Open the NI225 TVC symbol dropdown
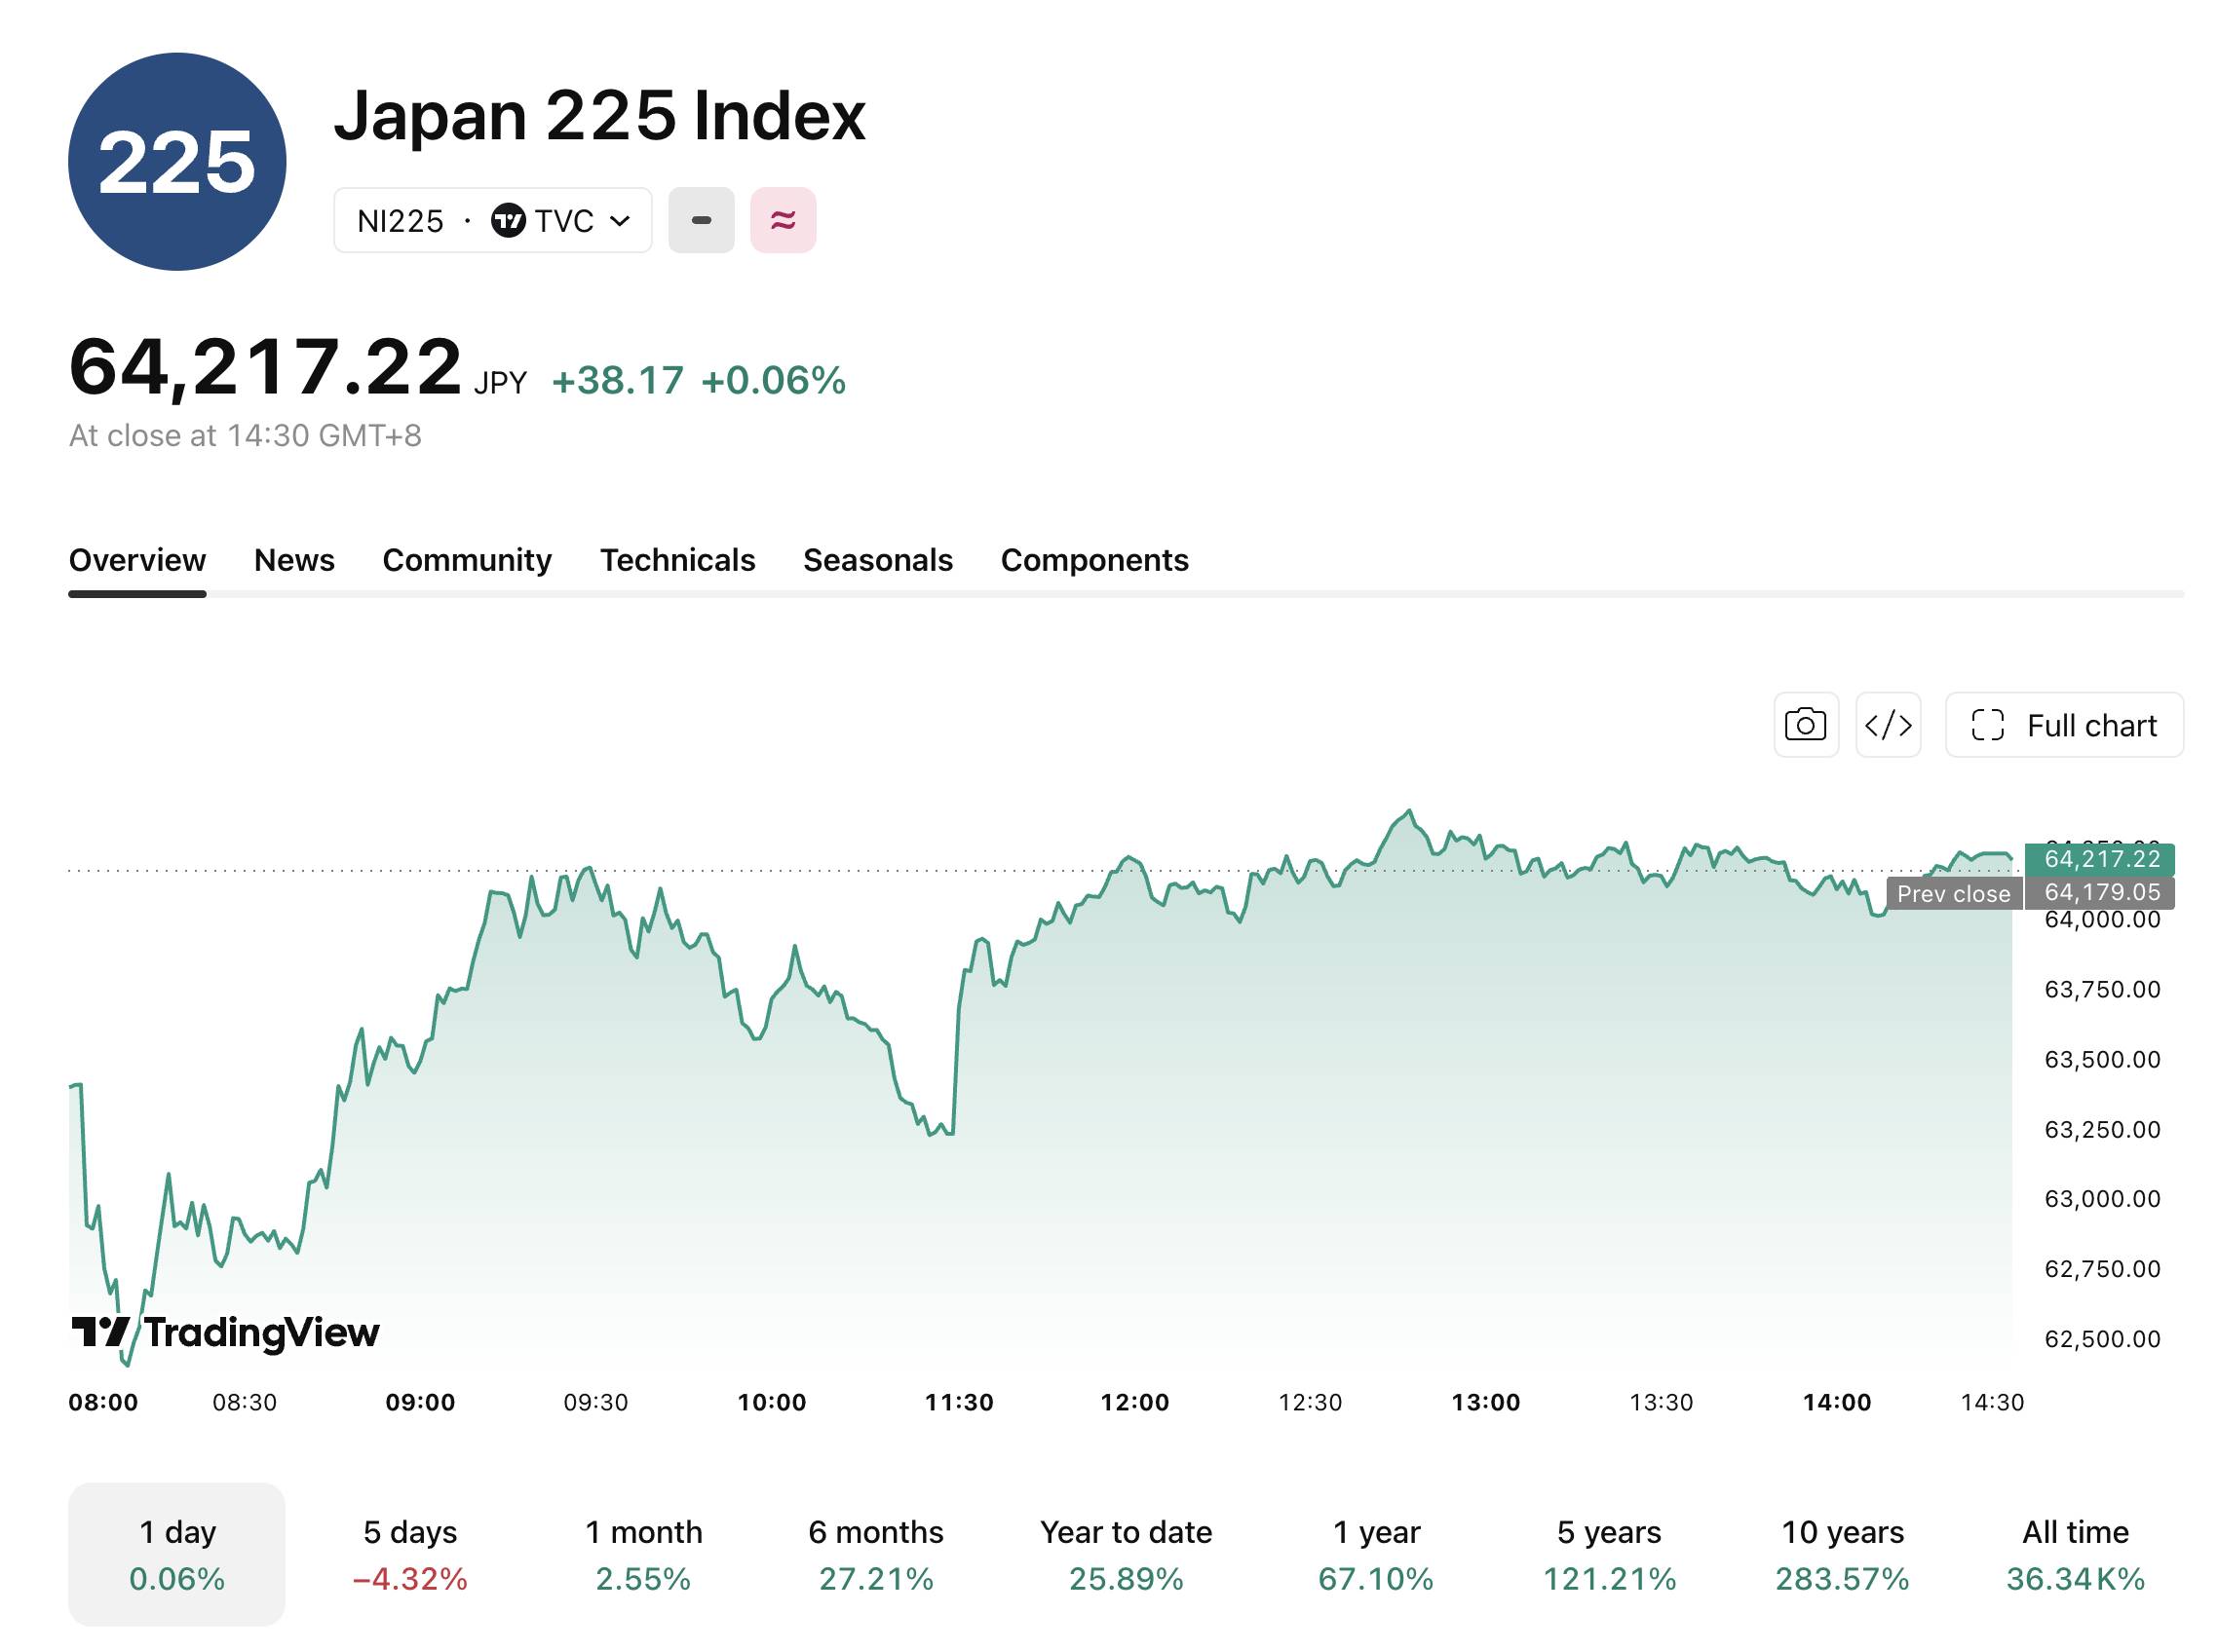The image size is (2218, 1652). pos(493,220)
